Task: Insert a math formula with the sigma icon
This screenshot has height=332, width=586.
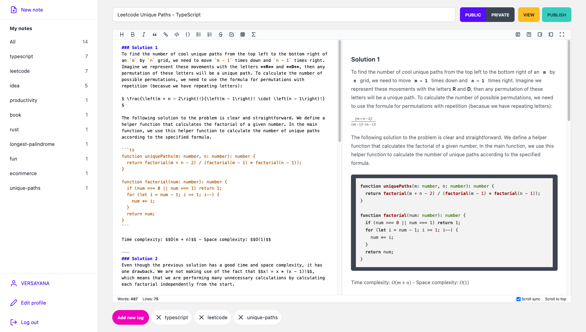Action: (254, 34)
